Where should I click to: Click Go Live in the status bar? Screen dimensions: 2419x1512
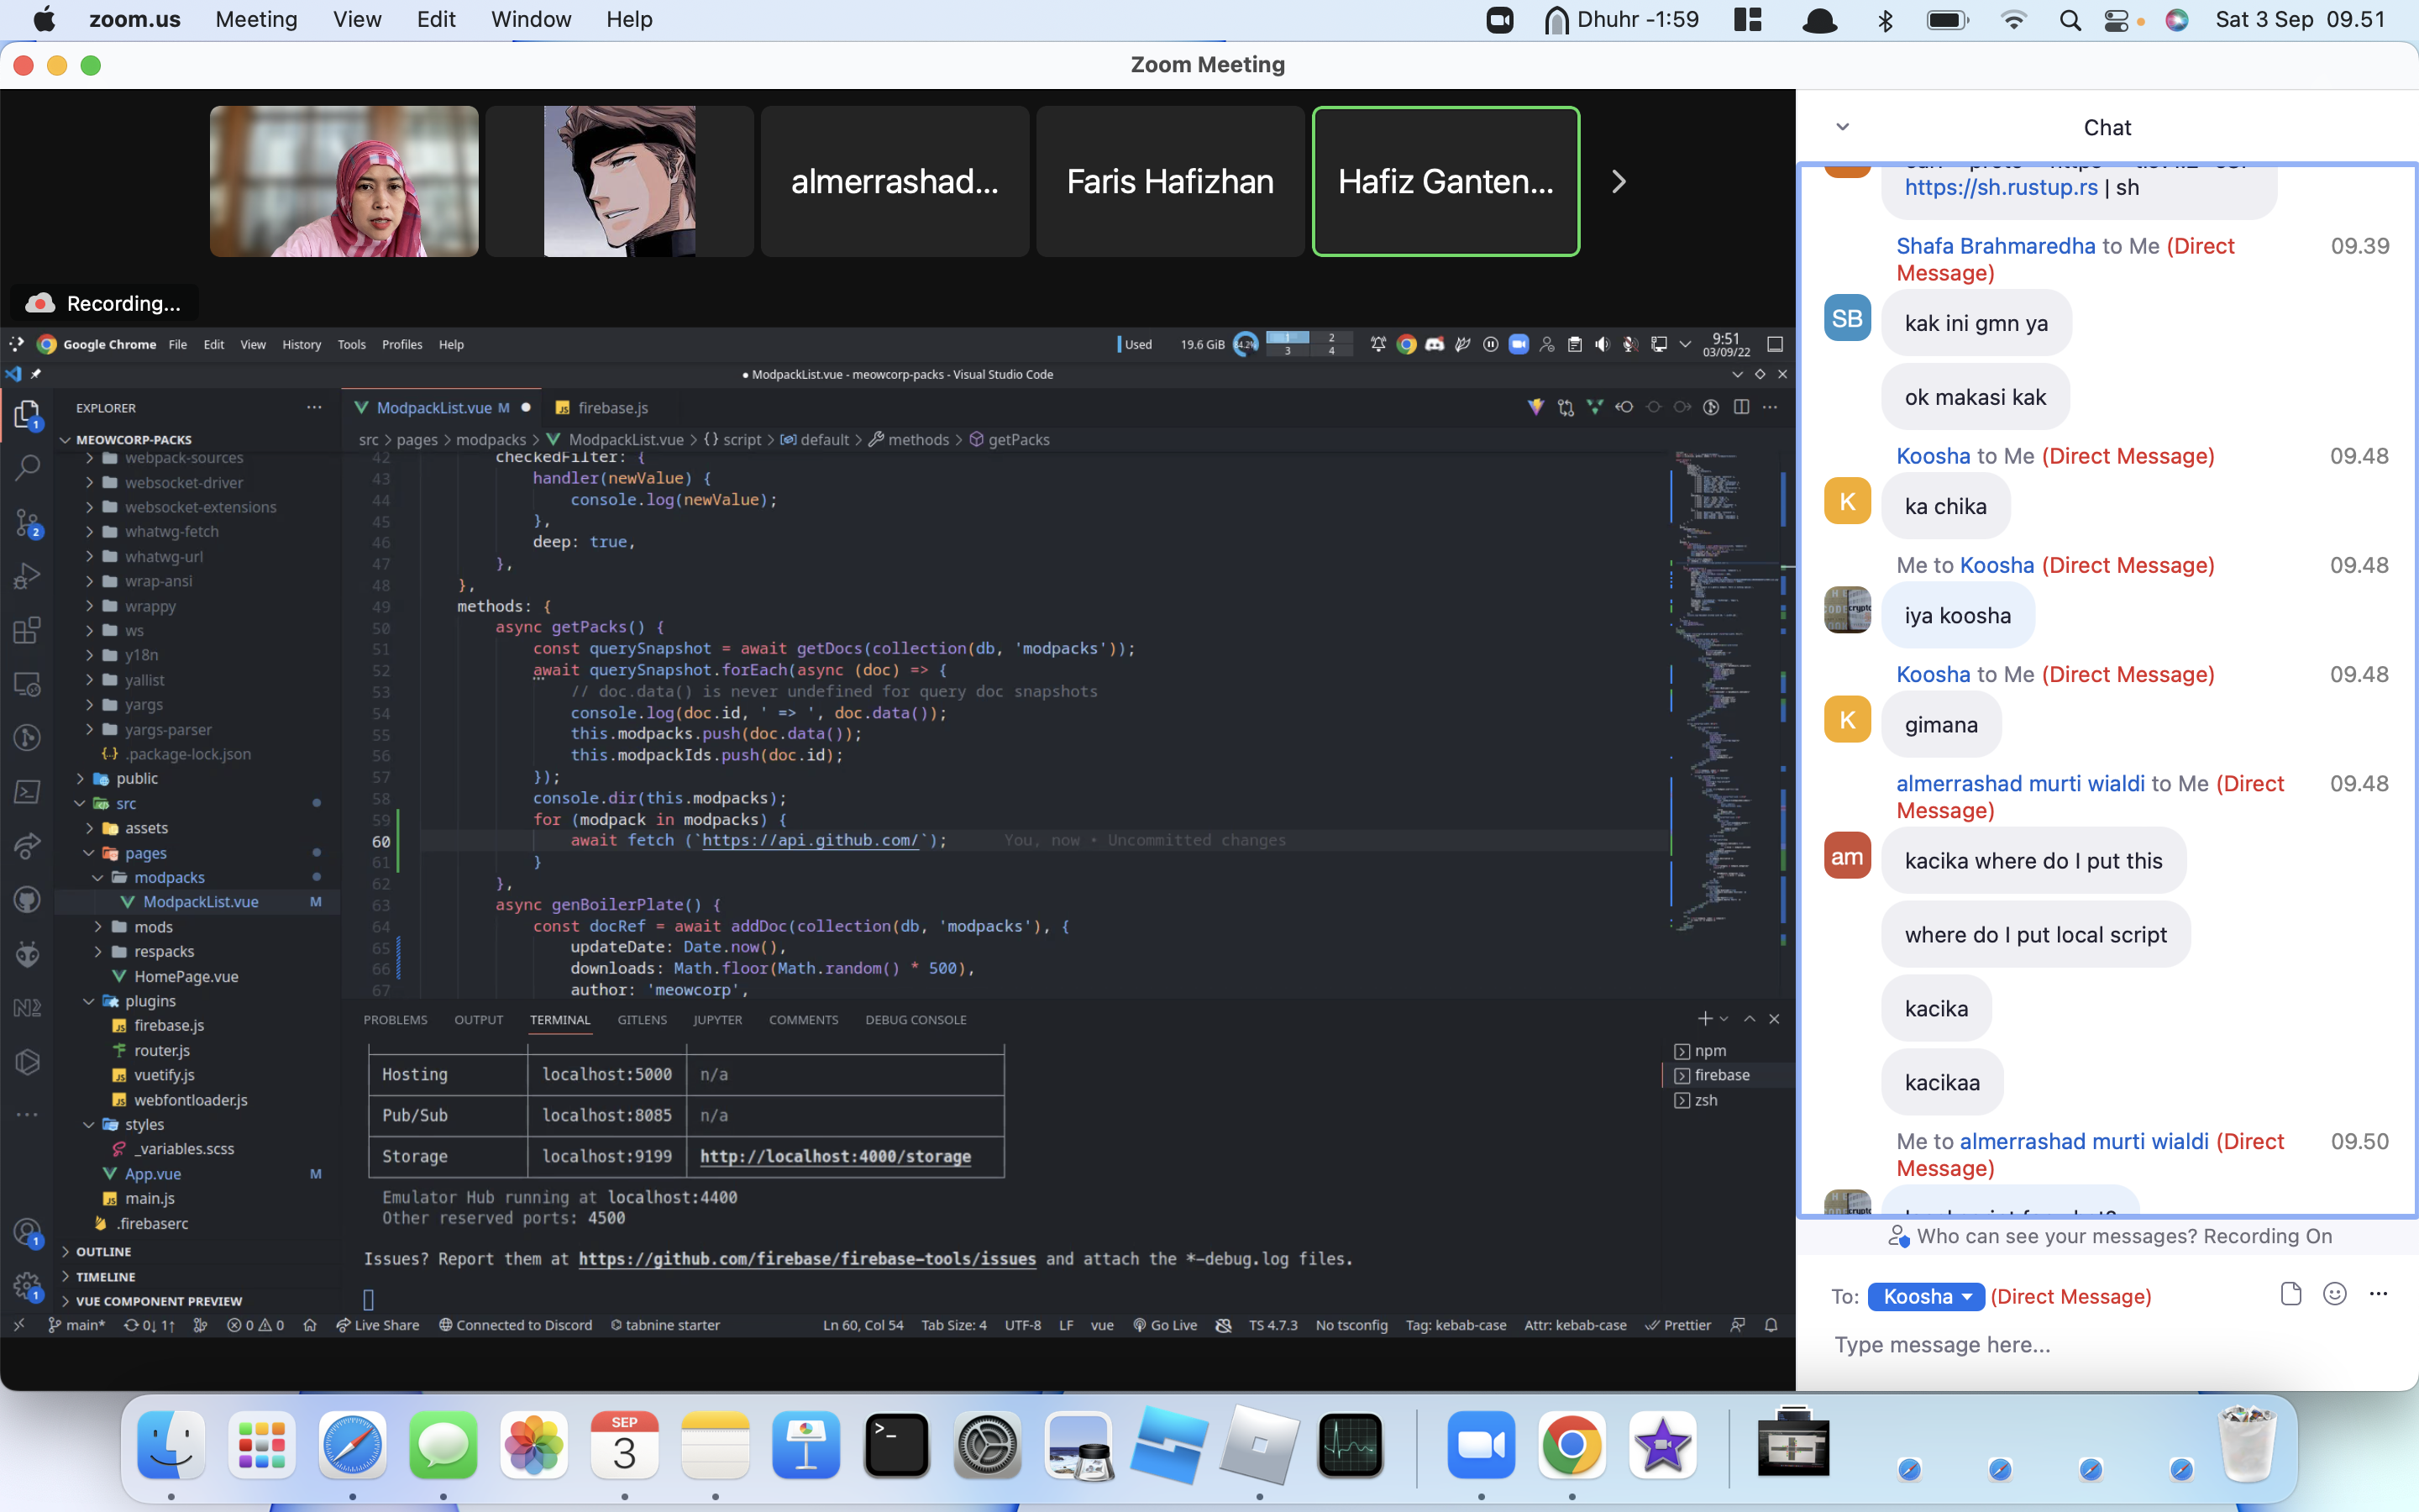(x=1164, y=1325)
